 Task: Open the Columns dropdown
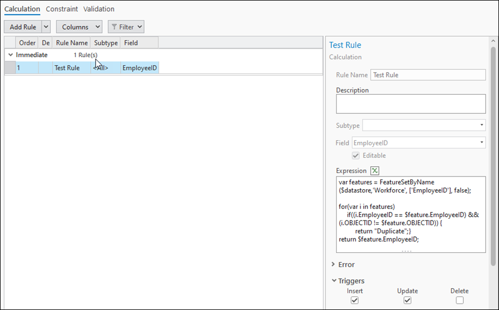click(x=79, y=26)
